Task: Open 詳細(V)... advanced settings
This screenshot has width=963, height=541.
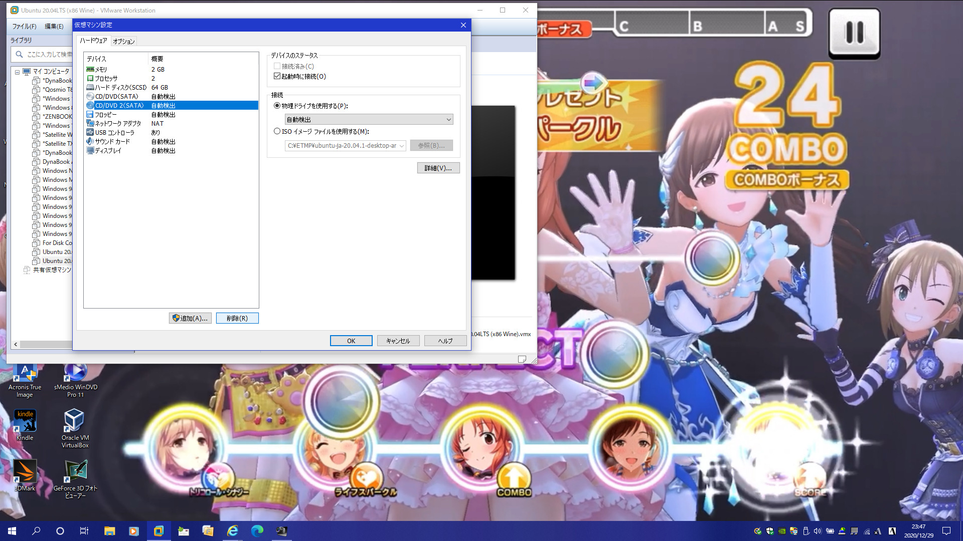Action: pos(438,168)
